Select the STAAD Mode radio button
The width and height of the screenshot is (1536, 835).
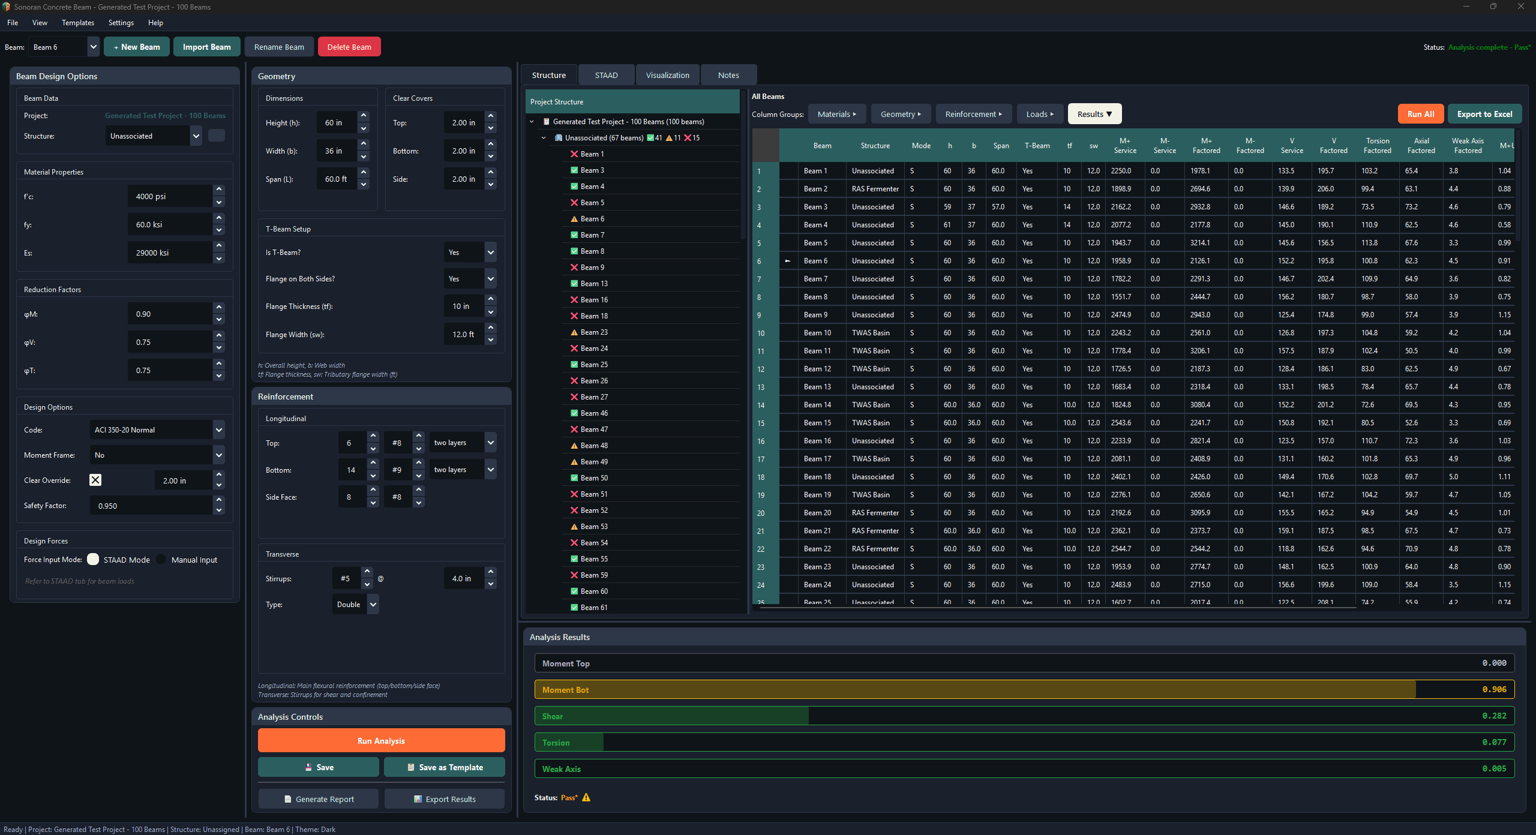93,560
